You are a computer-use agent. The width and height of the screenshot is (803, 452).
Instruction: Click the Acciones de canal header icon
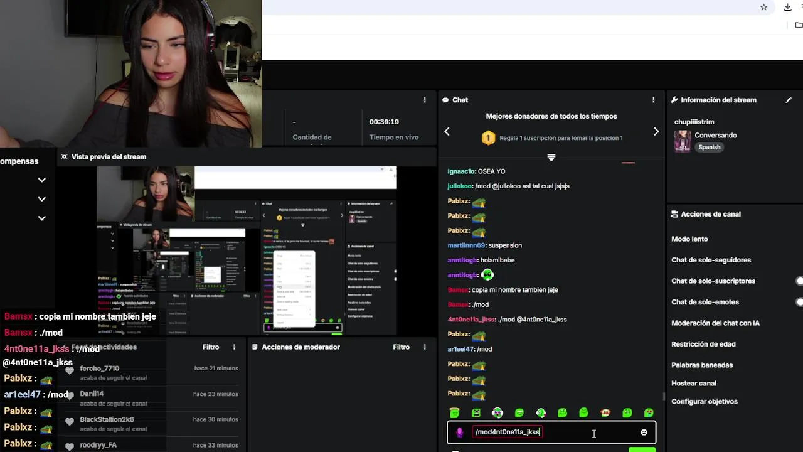tap(674, 214)
